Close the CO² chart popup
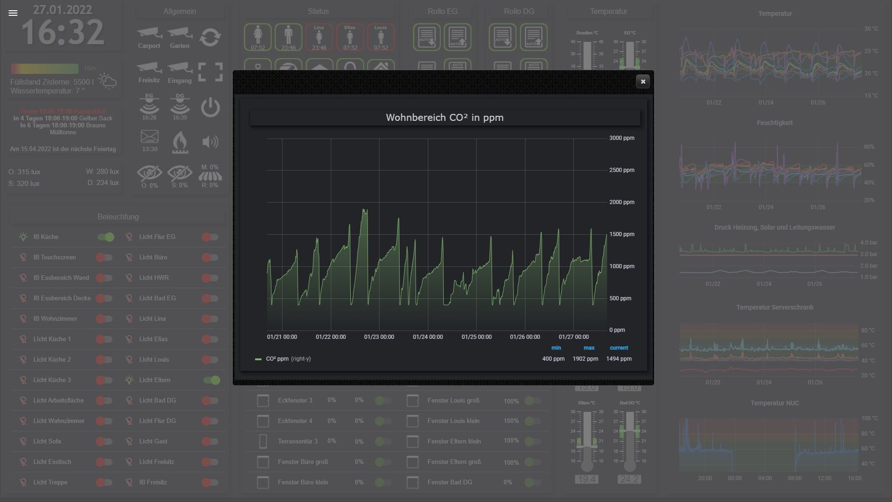The height and width of the screenshot is (502, 892). tap(643, 81)
